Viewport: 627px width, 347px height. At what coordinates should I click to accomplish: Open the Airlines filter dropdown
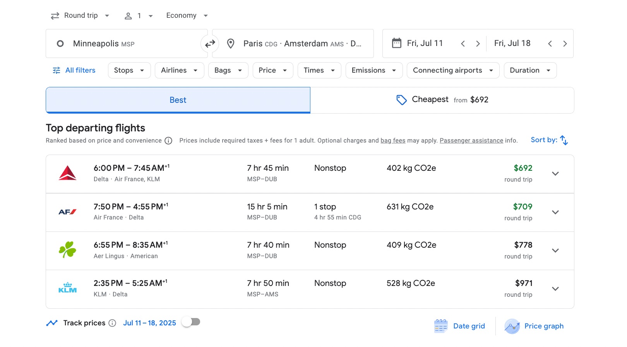pos(180,70)
